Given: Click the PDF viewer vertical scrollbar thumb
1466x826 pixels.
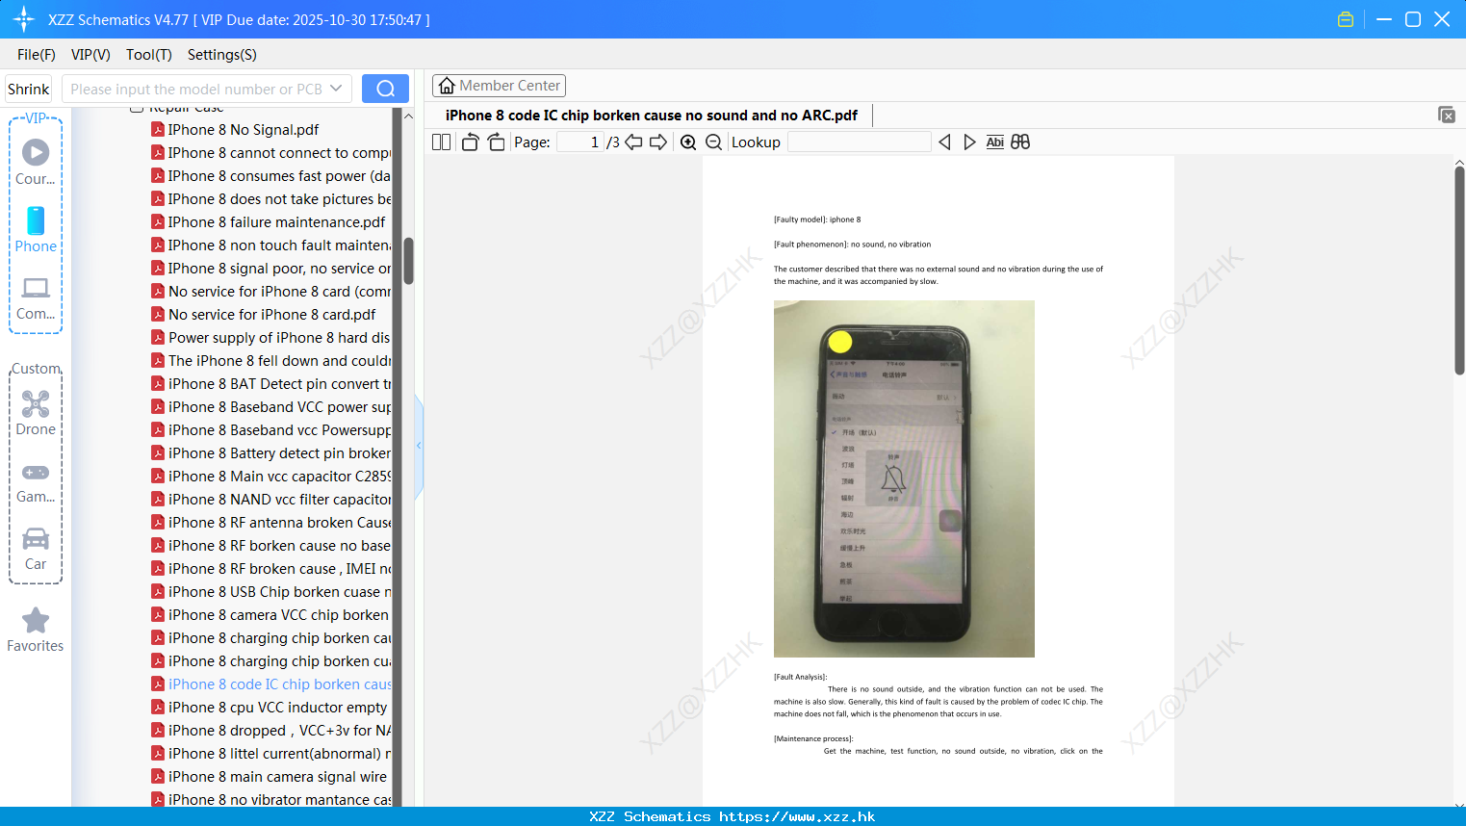Looking at the screenshot, I should [x=1459, y=271].
